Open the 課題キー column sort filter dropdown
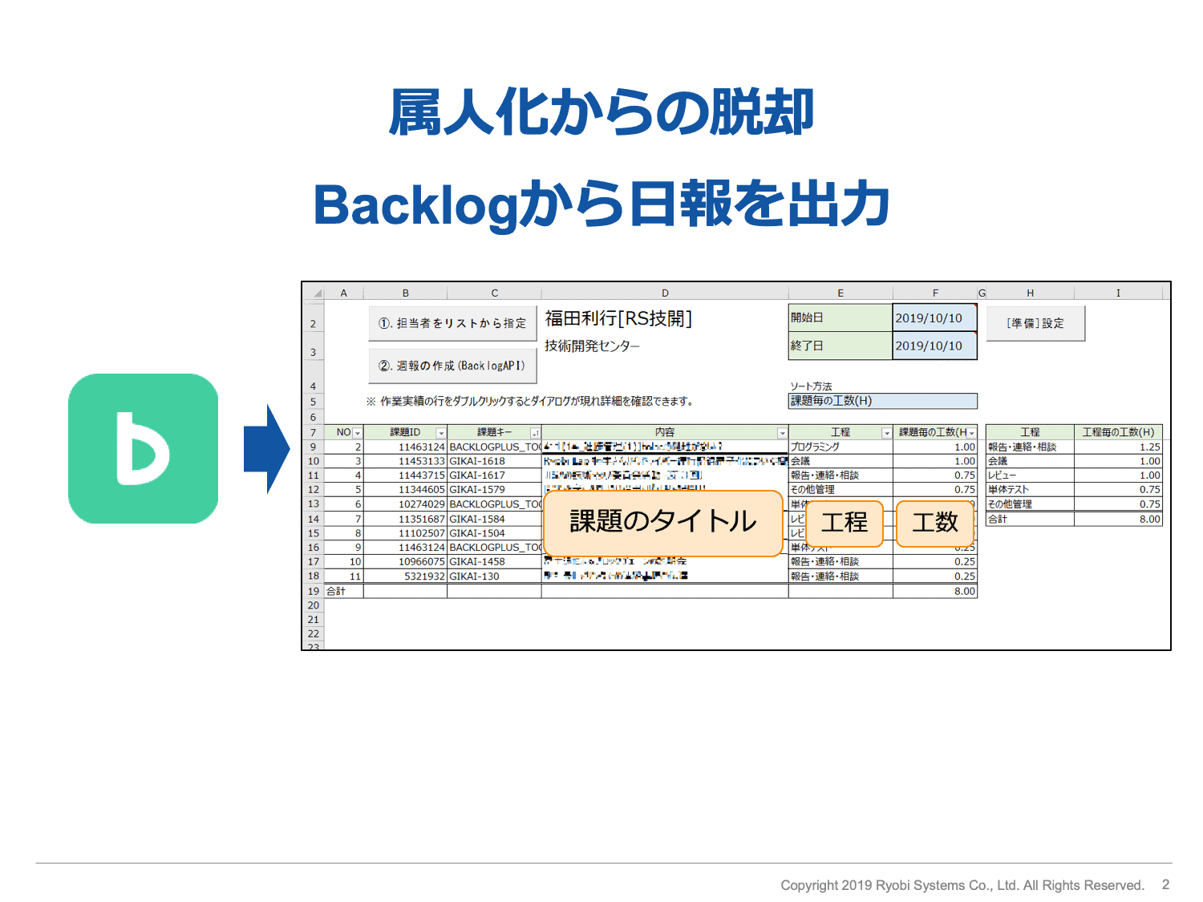The width and height of the screenshot is (1203, 902). point(535,433)
